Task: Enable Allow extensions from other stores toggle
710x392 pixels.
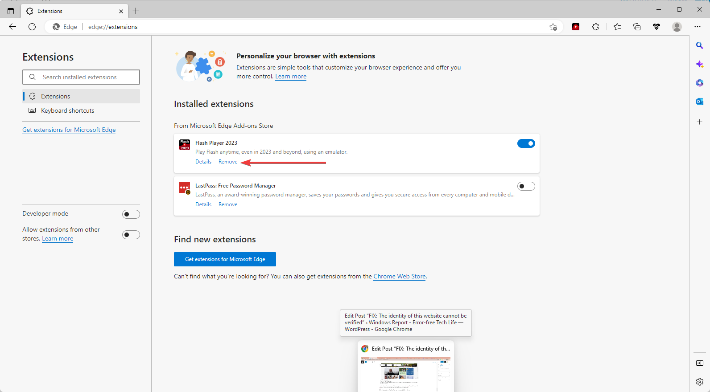Action: (x=131, y=235)
